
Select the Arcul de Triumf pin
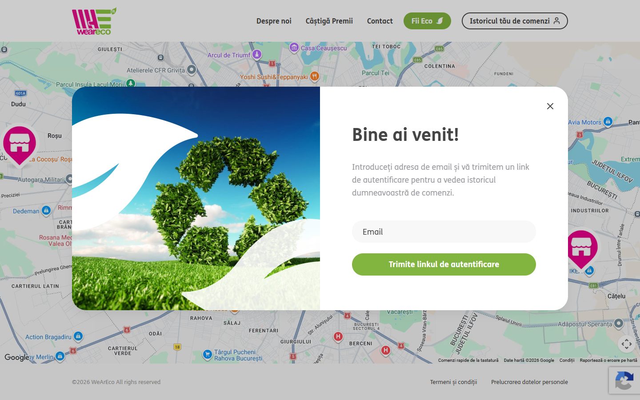coord(256,54)
